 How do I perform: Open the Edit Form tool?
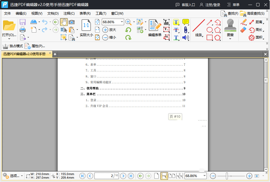pyautogui.click(x=155, y=28)
